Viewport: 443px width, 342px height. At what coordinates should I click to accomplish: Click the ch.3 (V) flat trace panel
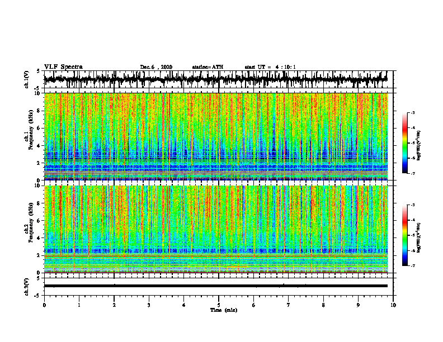[219, 287]
